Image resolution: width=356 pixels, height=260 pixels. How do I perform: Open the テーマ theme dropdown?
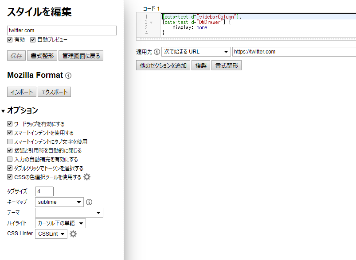[69, 213]
